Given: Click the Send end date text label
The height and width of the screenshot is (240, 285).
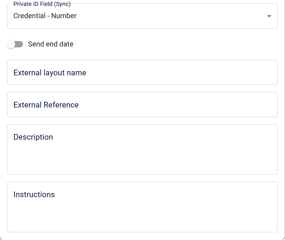Looking at the screenshot, I should [51, 44].
